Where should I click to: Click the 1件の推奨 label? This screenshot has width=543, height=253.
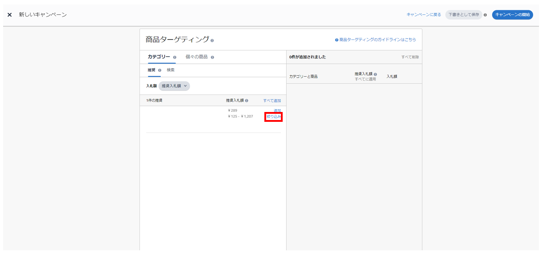click(x=154, y=100)
